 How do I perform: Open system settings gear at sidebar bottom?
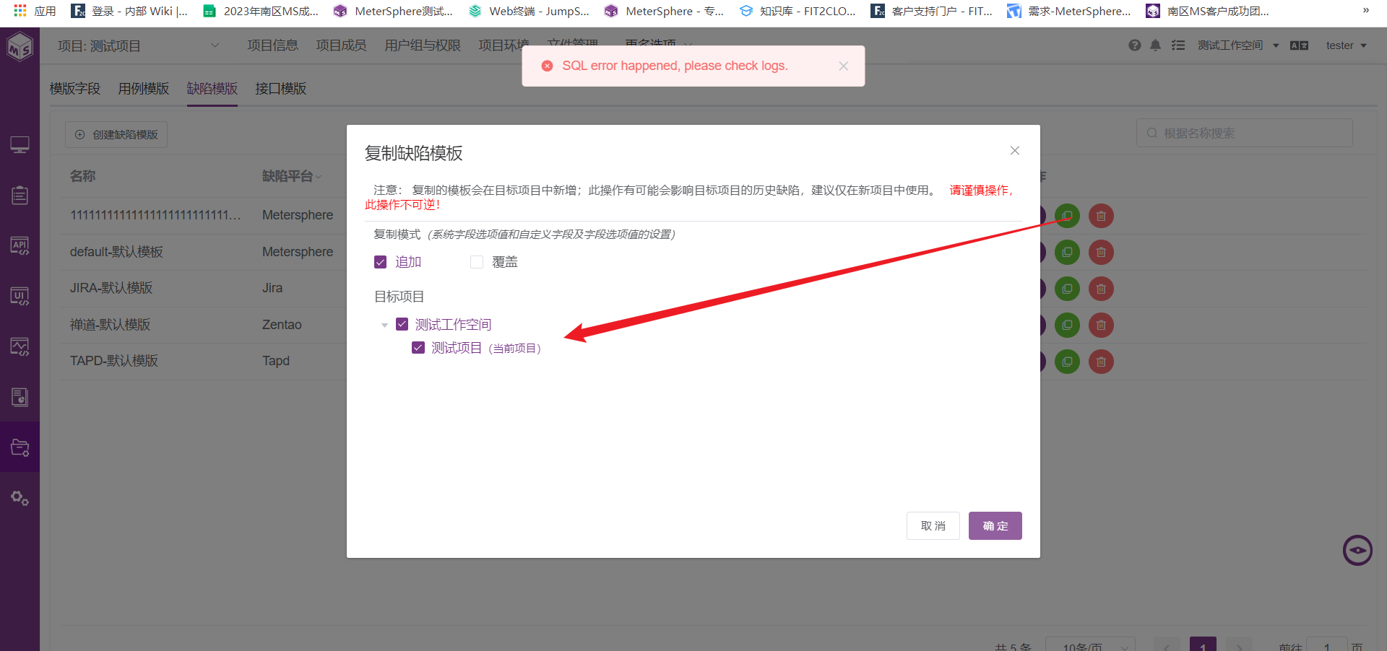[20, 498]
